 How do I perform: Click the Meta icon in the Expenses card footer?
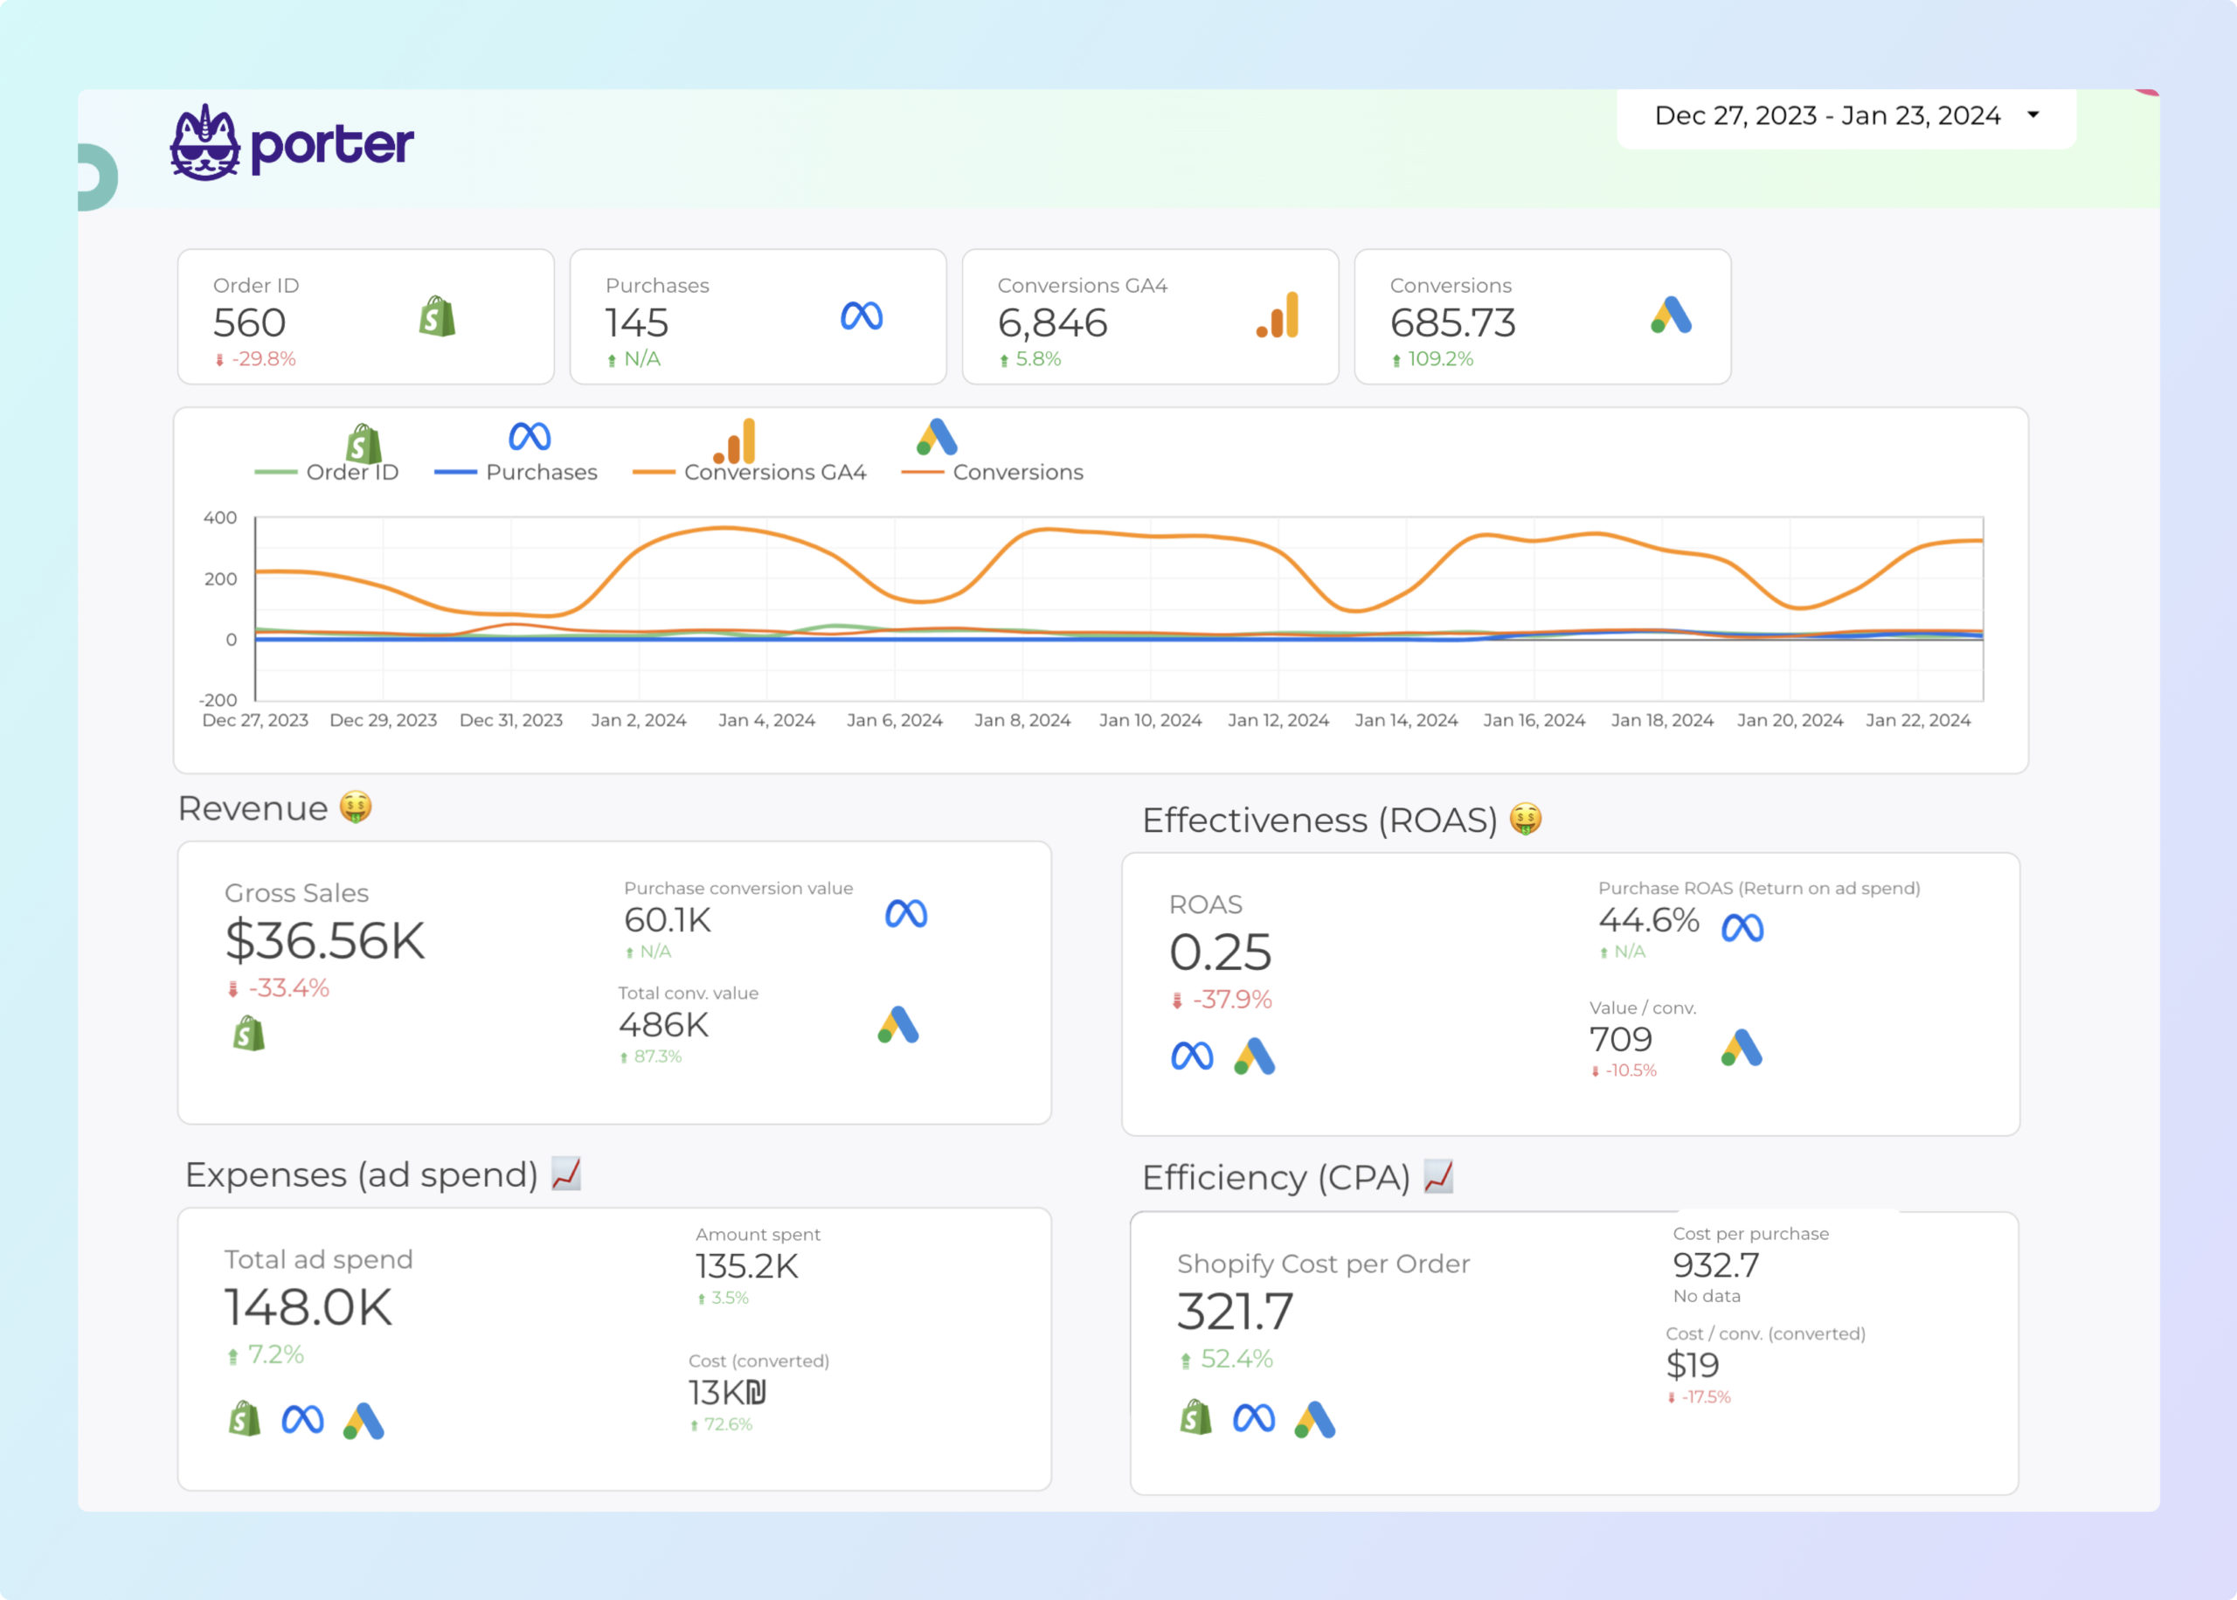point(303,1422)
